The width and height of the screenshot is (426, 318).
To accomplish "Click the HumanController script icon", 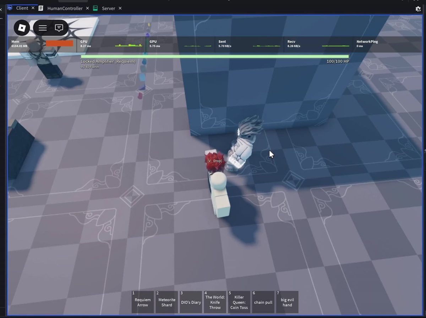I will (x=41, y=8).
